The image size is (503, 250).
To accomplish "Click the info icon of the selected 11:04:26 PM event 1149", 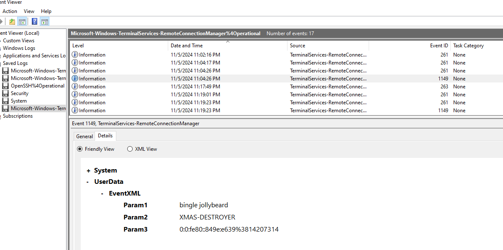I will 75,78.
